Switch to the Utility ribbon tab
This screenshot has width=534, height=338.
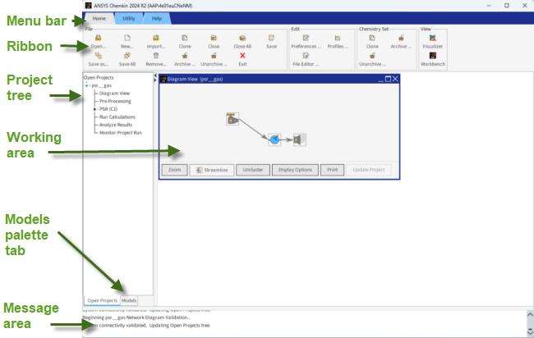[129, 18]
